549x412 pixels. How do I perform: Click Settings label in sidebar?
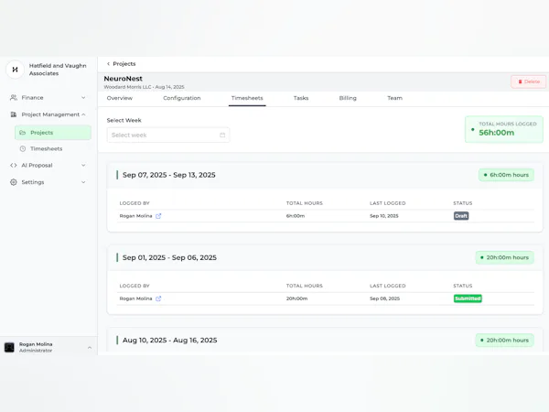33,182
